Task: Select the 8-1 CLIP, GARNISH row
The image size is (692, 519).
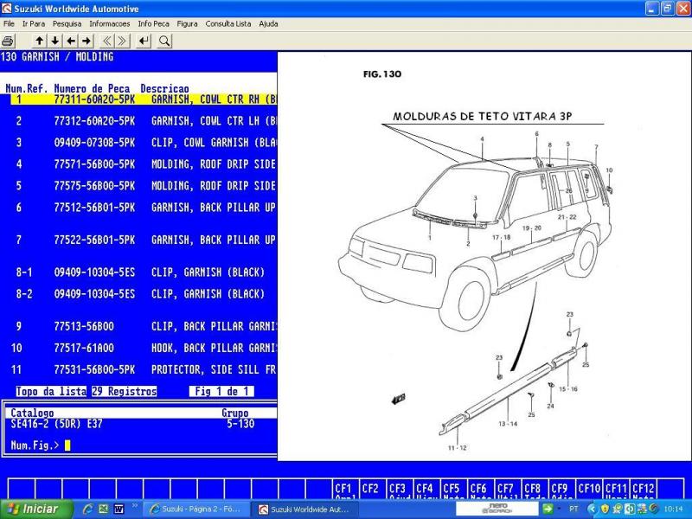Action: tap(144, 272)
